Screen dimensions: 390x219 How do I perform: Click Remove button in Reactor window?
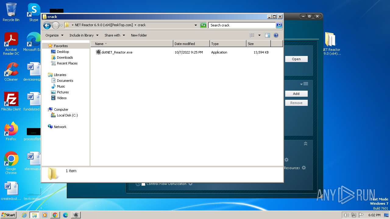pyautogui.click(x=296, y=103)
